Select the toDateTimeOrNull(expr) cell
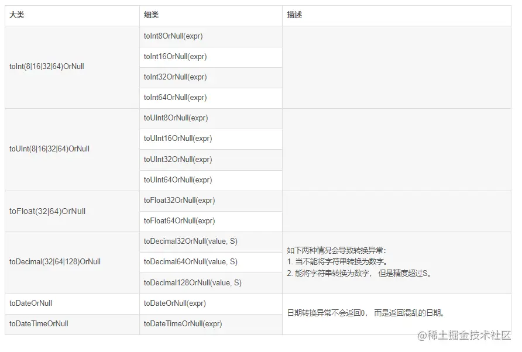Image resolution: width=522 pixels, height=352 pixels. click(211, 324)
